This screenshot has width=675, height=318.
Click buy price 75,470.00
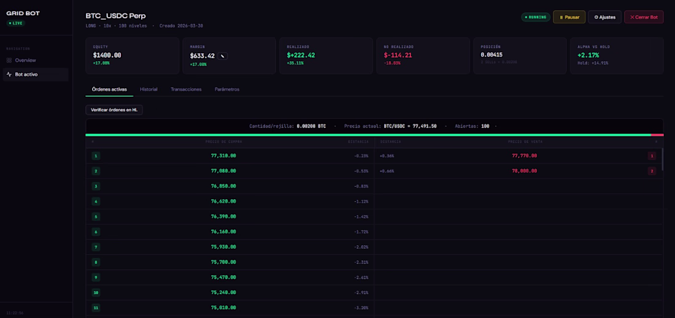pyautogui.click(x=223, y=277)
